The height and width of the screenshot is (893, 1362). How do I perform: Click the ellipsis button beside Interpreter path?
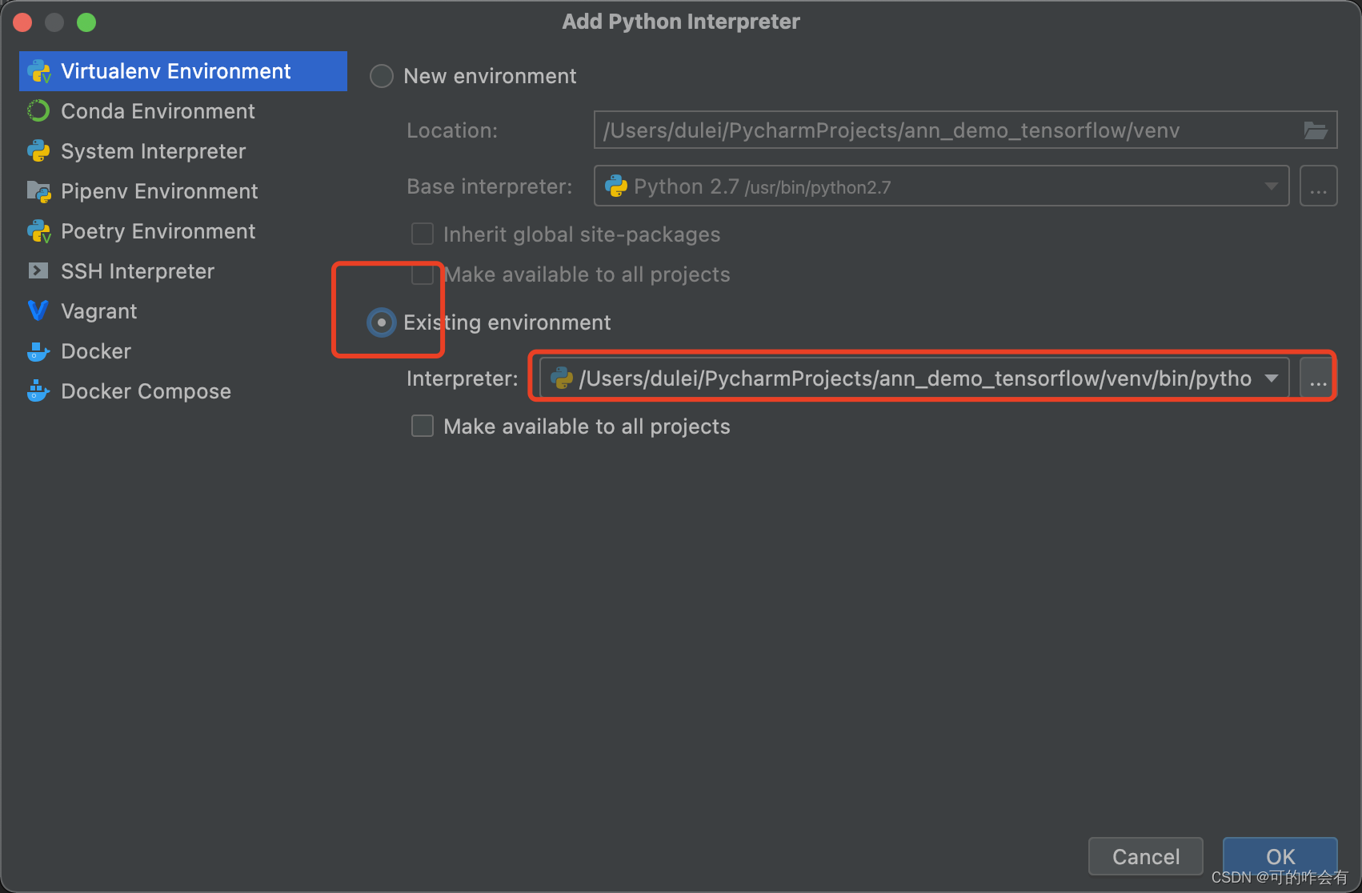point(1319,378)
